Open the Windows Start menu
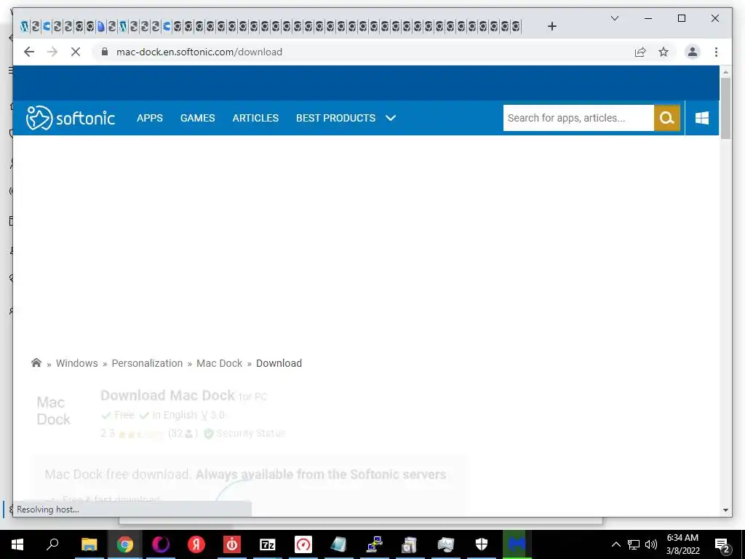The image size is (745, 559). click(17, 544)
